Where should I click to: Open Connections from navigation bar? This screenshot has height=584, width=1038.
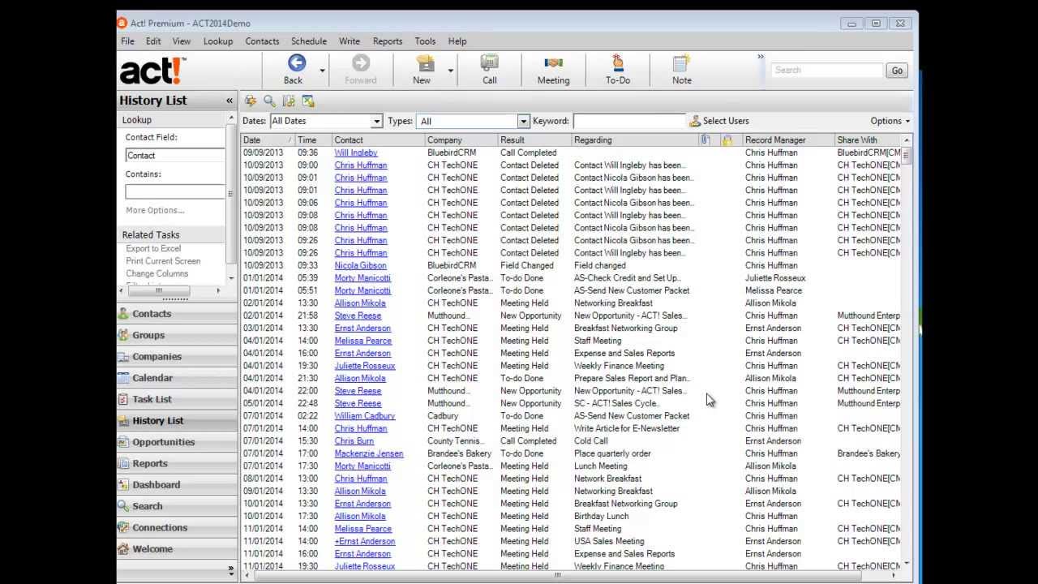click(x=177, y=527)
